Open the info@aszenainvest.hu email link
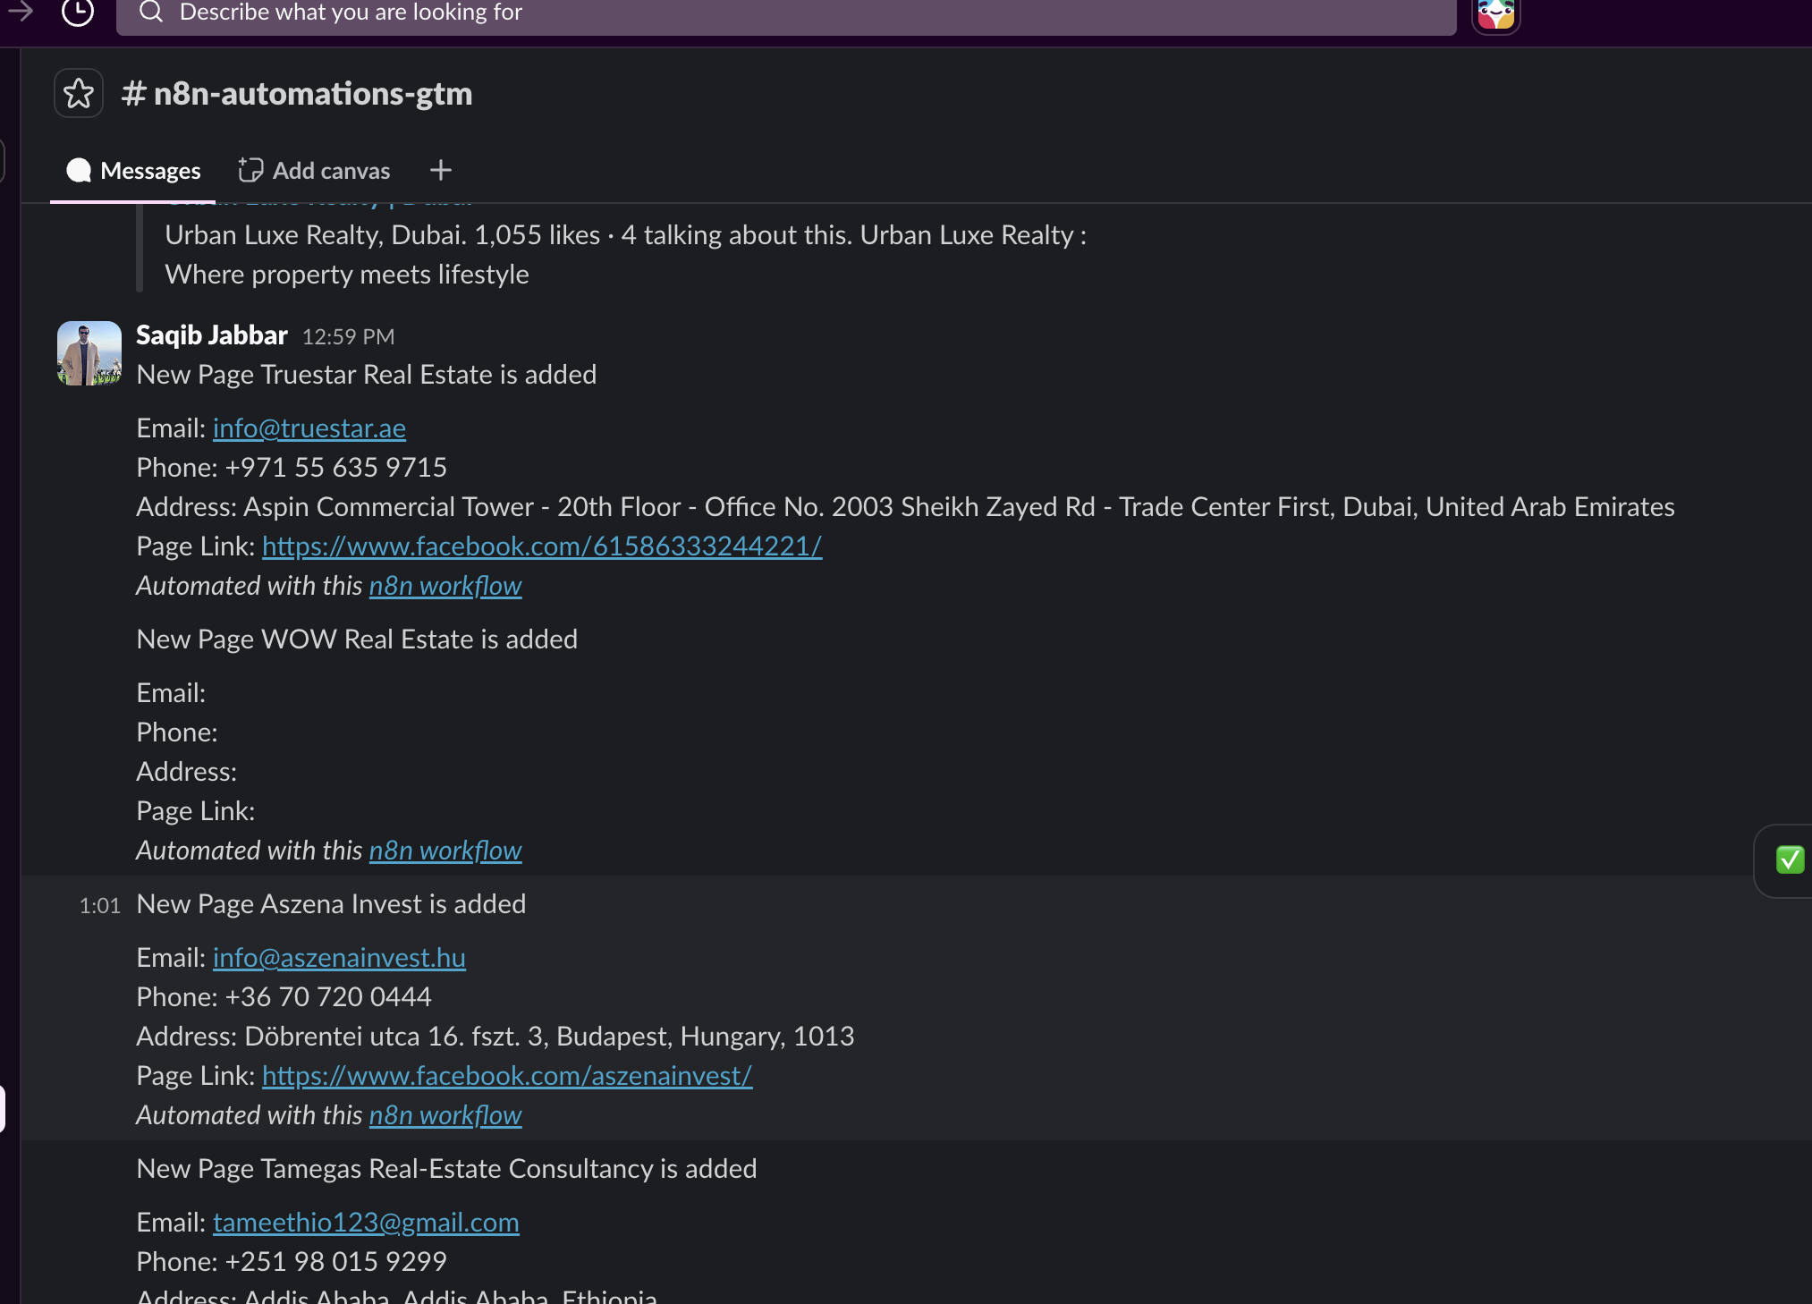This screenshot has width=1812, height=1304. tap(339, 958)
